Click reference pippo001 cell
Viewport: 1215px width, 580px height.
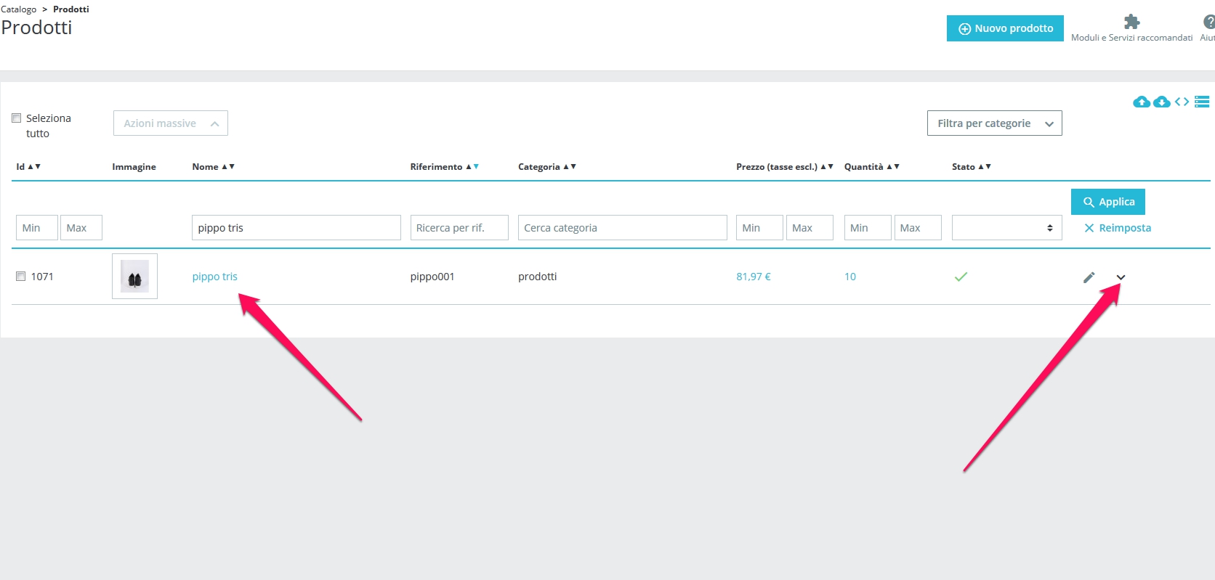pos(432,277)
